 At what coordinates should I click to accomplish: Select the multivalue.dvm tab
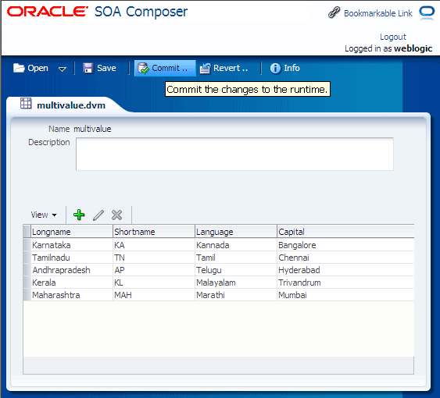click(x=70, y=105)
